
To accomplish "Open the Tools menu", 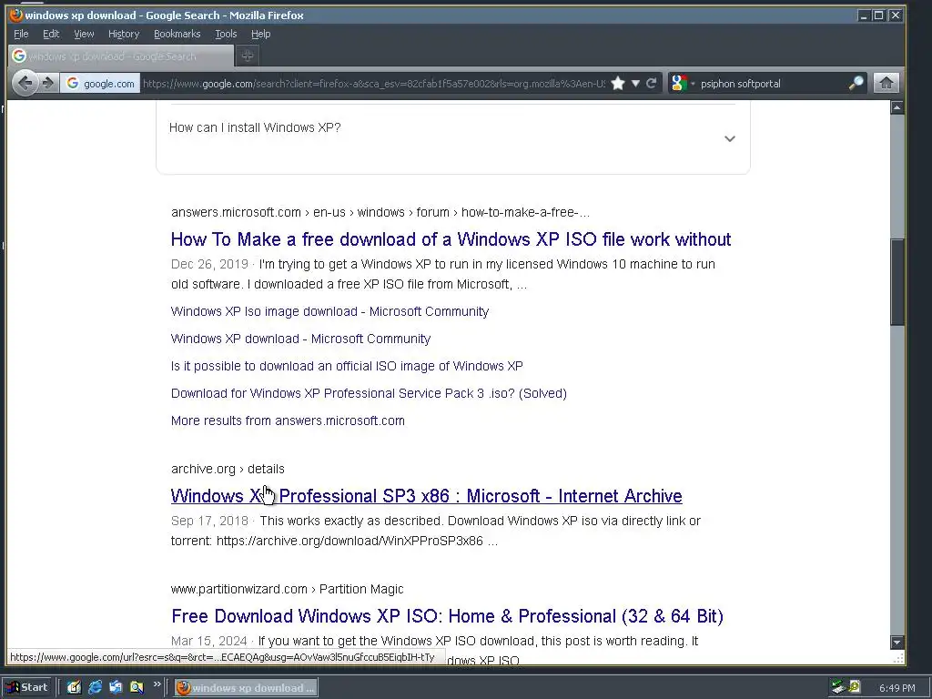I will click(226, 34).
